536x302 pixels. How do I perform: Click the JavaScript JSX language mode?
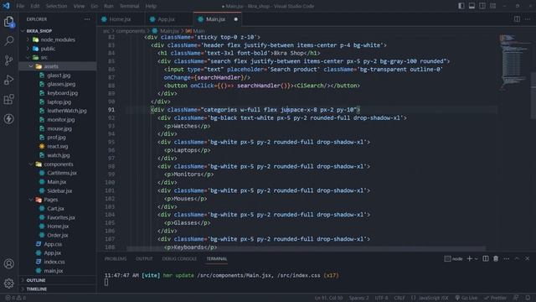(x=430, y=298)
